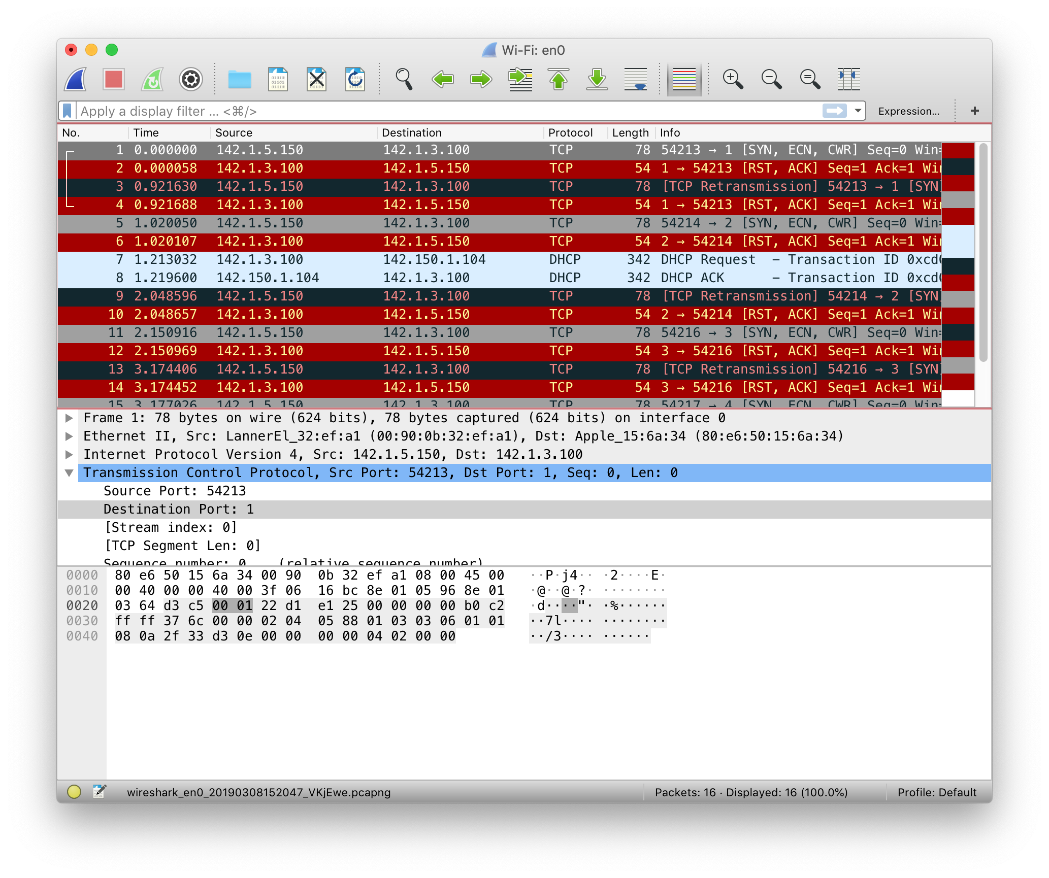The height and width of the screenshot is (878, 1049).
Task: Expand Frame 1 details
Action: point(70,418)
